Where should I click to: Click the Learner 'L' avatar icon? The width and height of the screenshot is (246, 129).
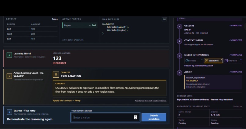click(9, 112)
